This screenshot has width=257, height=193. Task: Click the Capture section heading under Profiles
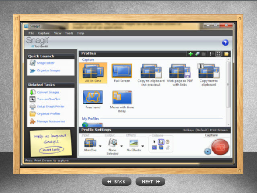(88, 59)
